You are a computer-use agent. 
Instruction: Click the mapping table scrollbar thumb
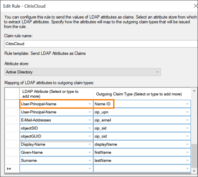(x=194, y=156)
